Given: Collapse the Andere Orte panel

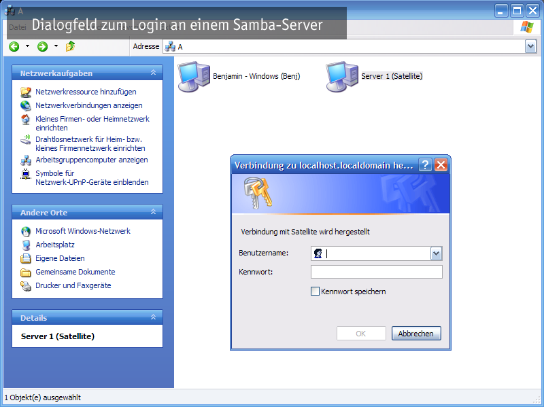Looking at the screenshot, I should pyautogui.click(x=154, y=212).
